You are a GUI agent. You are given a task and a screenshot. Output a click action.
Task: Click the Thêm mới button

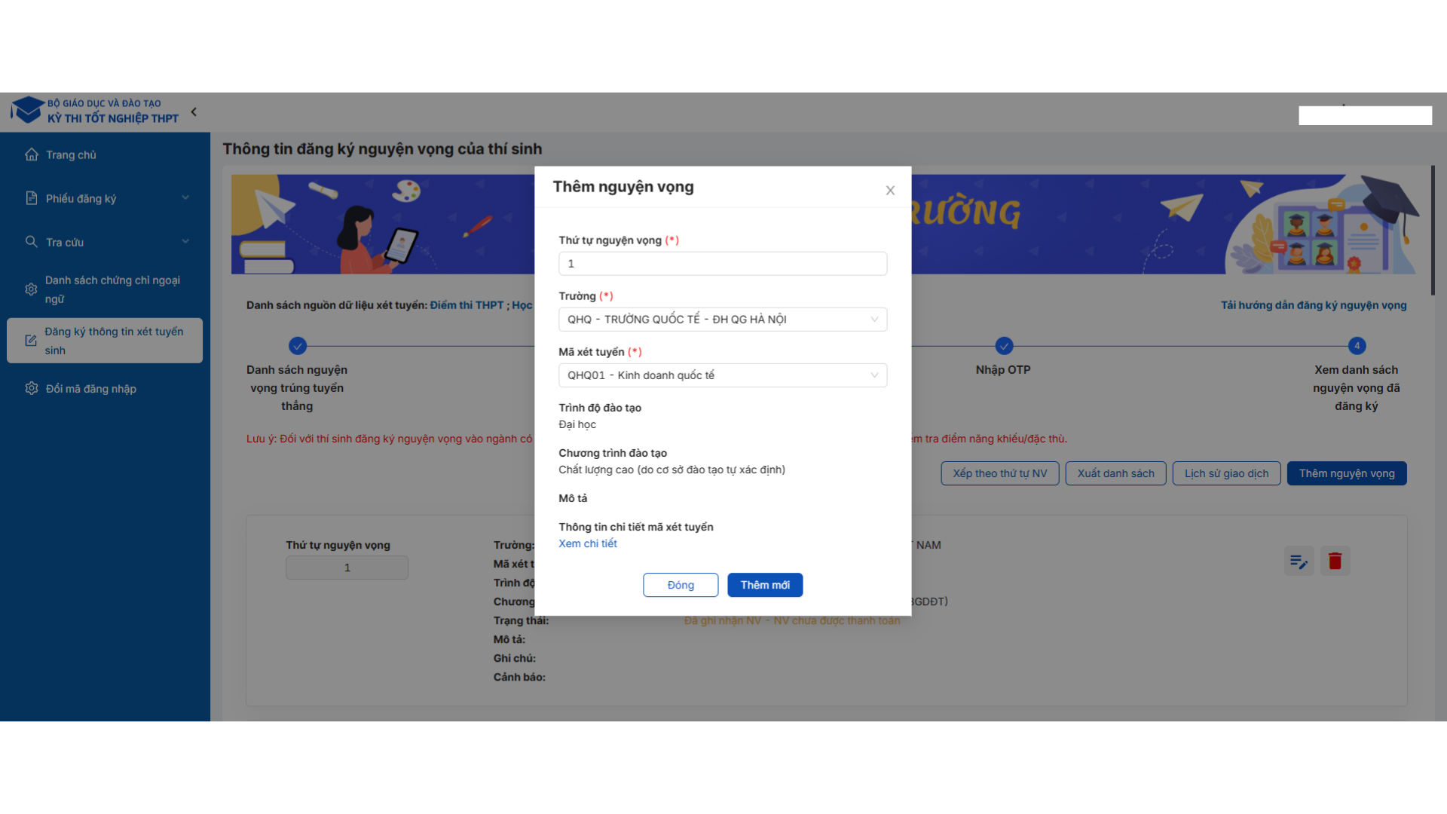pos(765,585)
